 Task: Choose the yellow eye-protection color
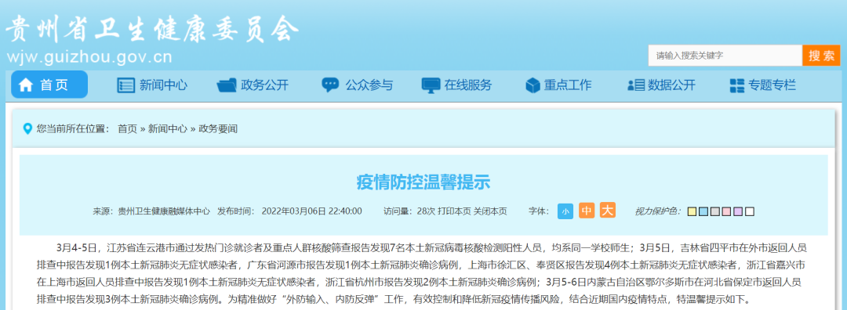click(x=692, y=211)
